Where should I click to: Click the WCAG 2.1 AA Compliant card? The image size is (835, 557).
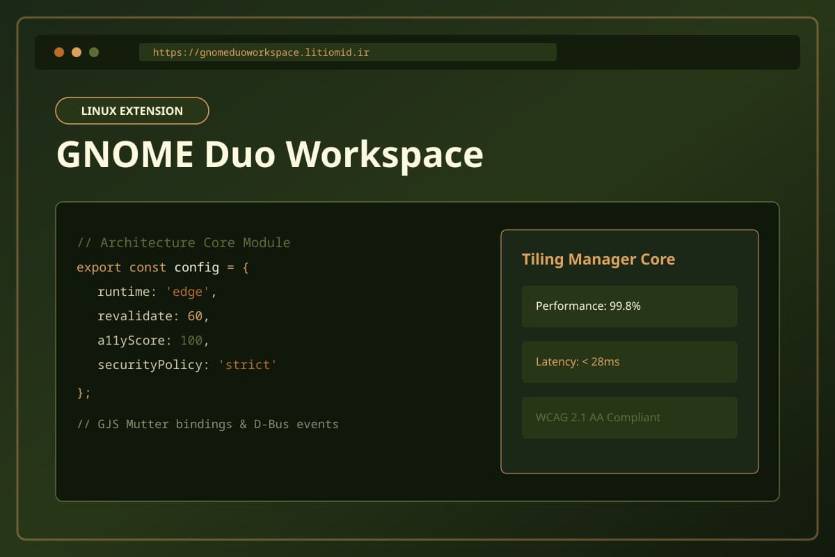click(x=629, y=418)
